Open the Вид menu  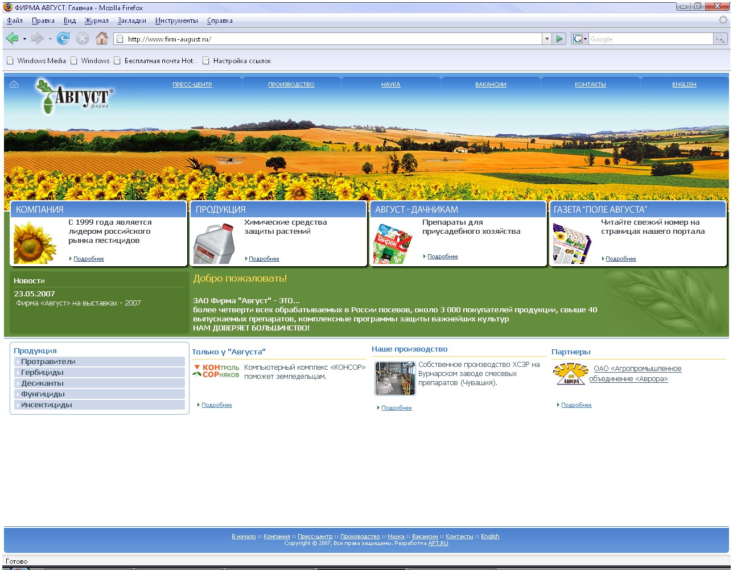70,20
